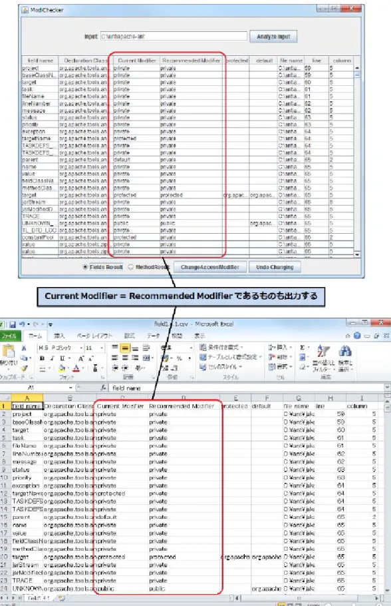Screen dimensions: 391x606
Task: Click the Percent Style icon
Action: tap(179, 358)
